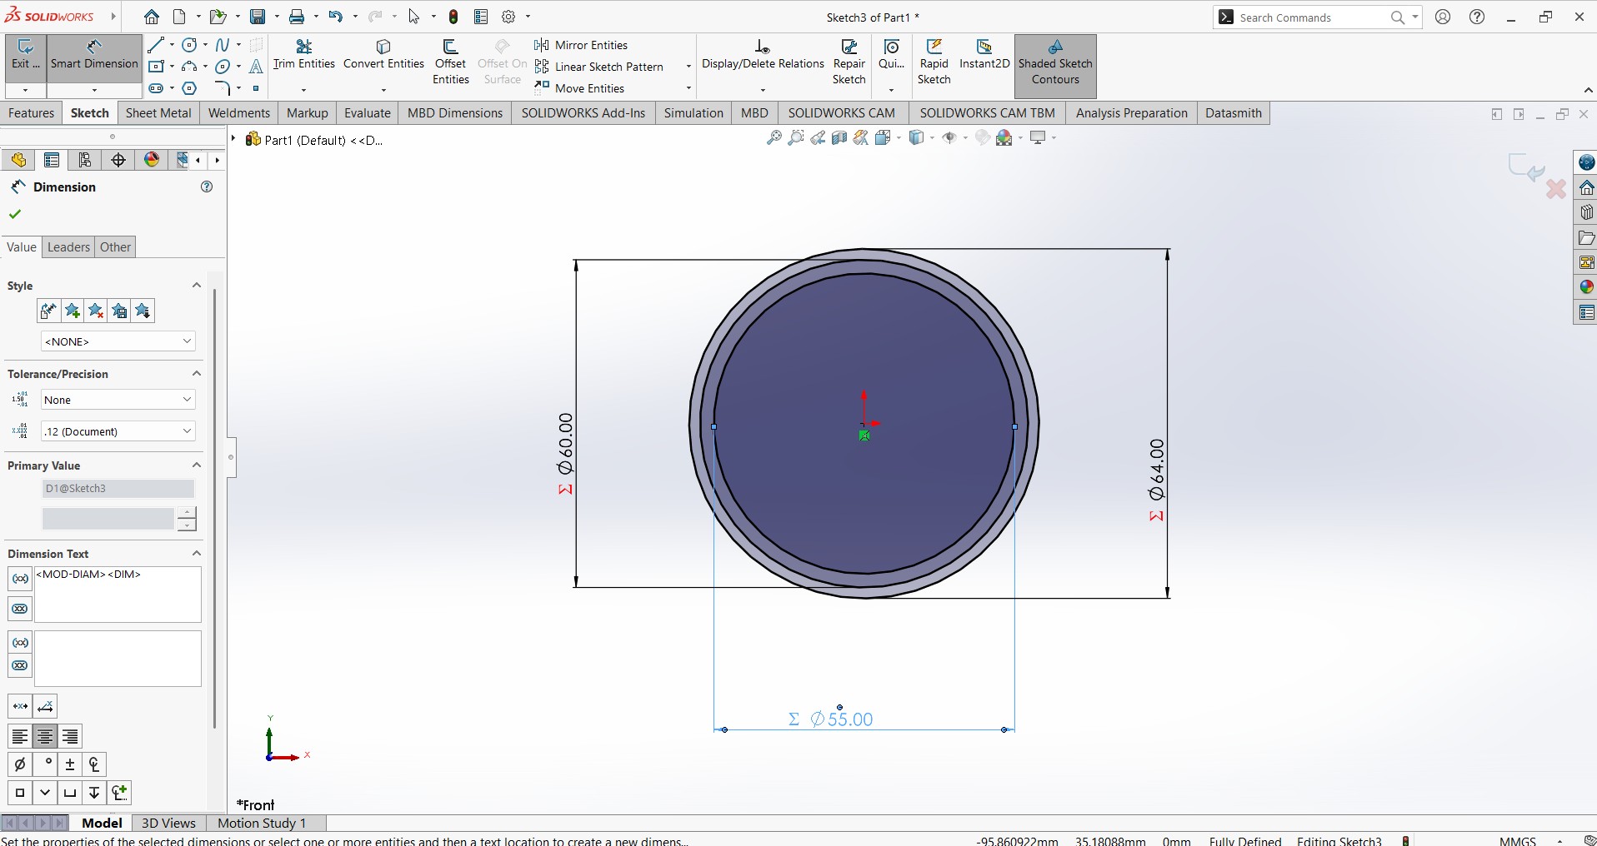Click Trim Entities tool
The image size is (1597, 846).
[304, 55]
